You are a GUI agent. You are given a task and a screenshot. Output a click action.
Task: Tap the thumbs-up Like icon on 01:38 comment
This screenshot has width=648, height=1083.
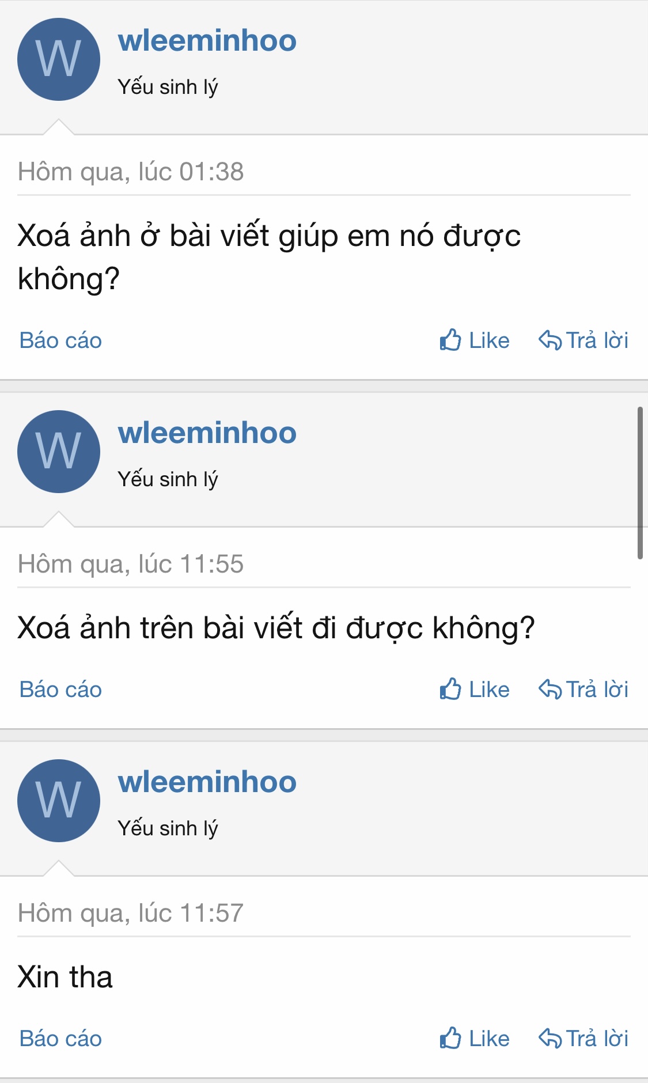450,340
